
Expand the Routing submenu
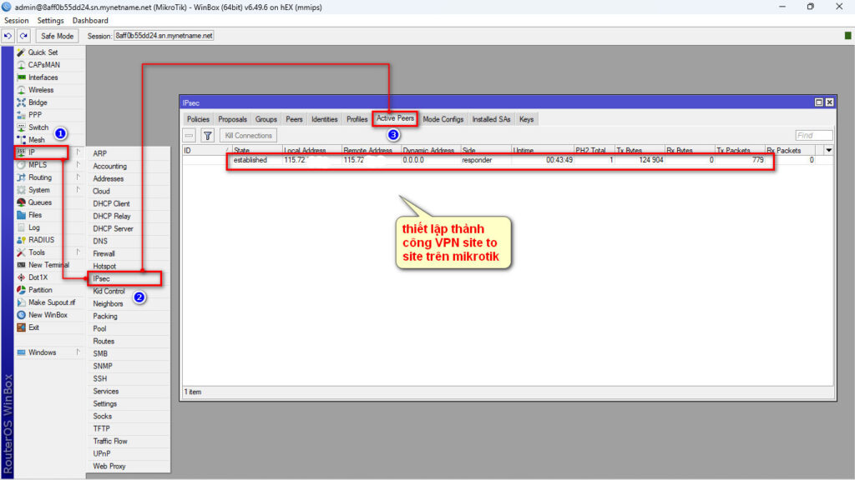(40, 177)
